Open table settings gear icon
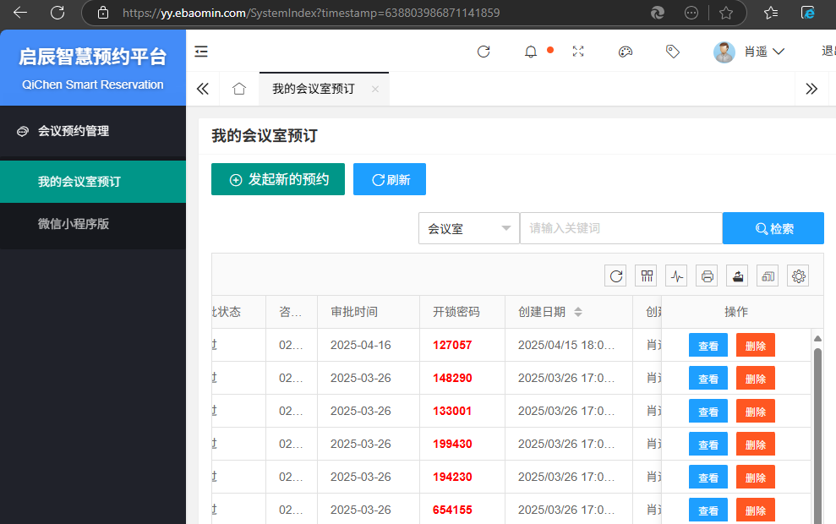This screenshot has height=524, width=836. (798, 276)
